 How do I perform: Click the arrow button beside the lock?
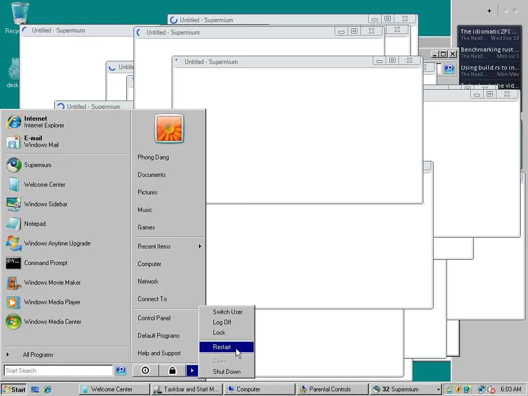[x=192, y=370]
